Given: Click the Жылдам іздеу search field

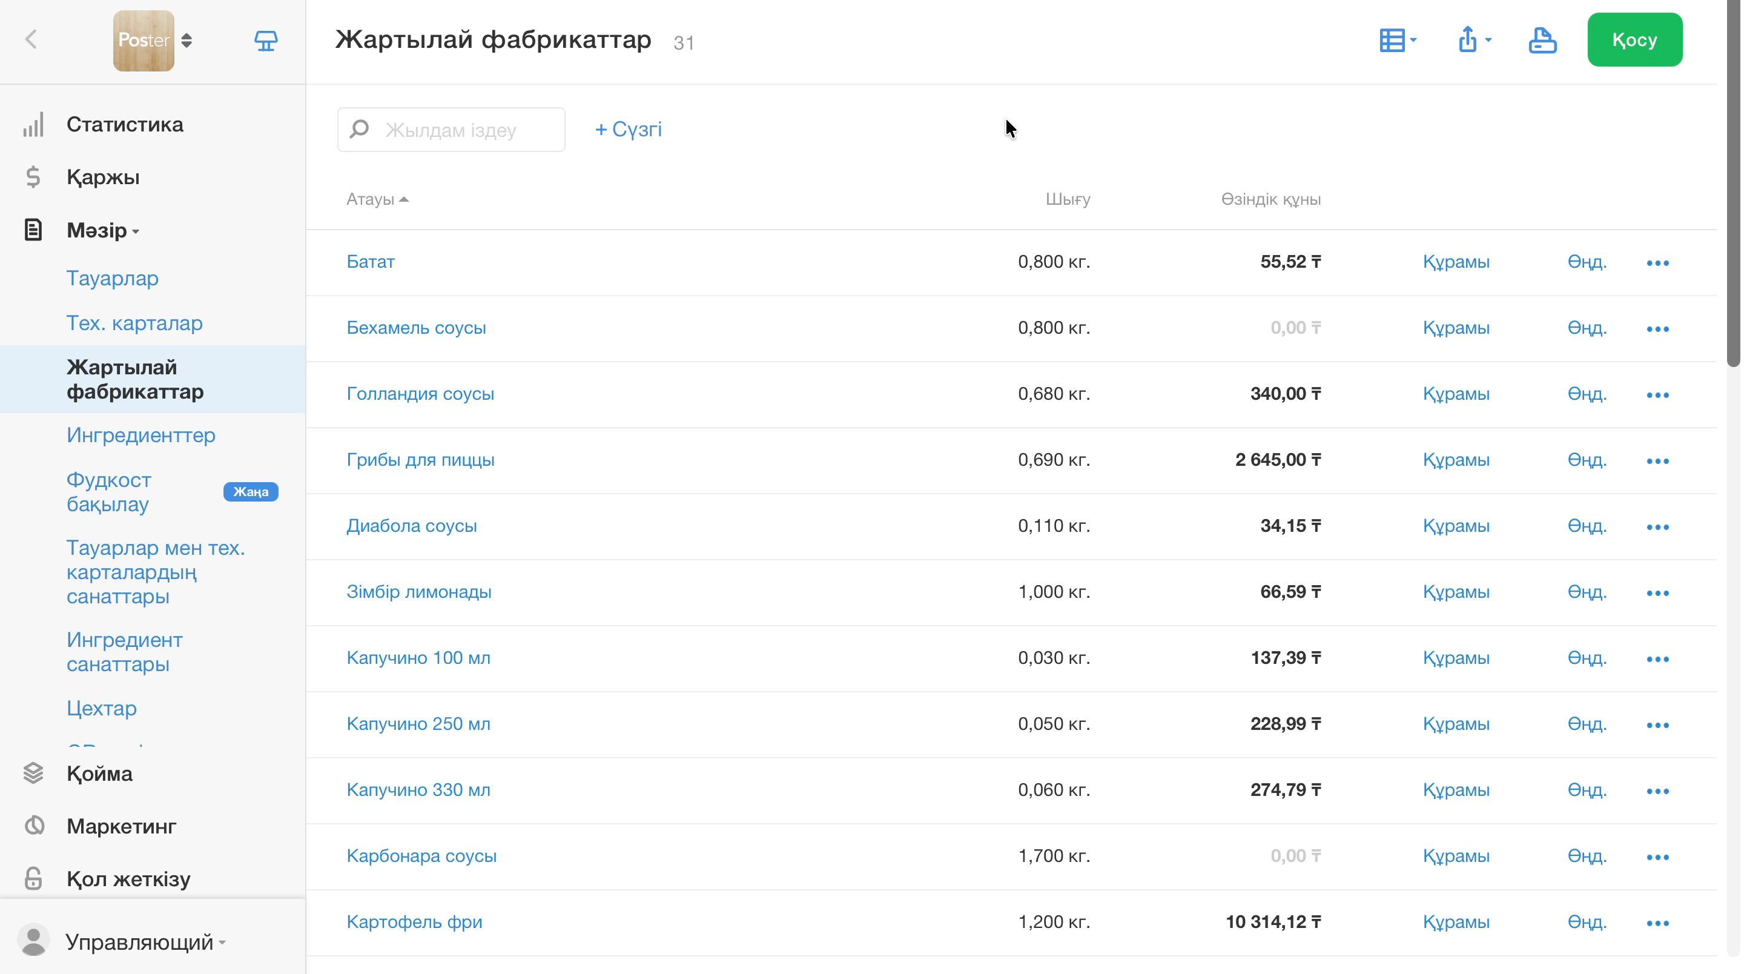Looking at the screenshot, I should [x=451, y=130].
